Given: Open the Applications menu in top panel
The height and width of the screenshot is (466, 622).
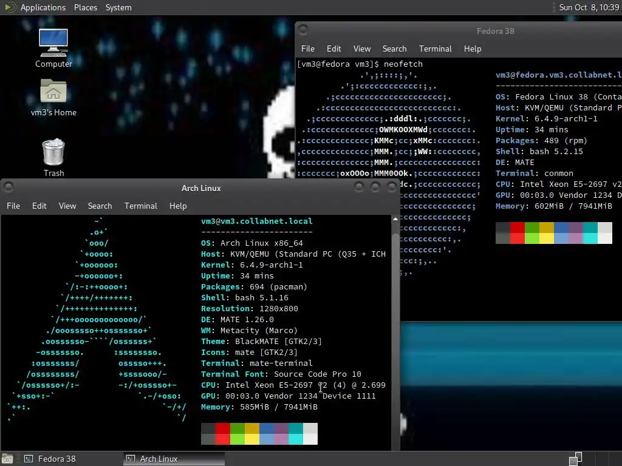Looking at the screenshot, I should click(43, 7).
